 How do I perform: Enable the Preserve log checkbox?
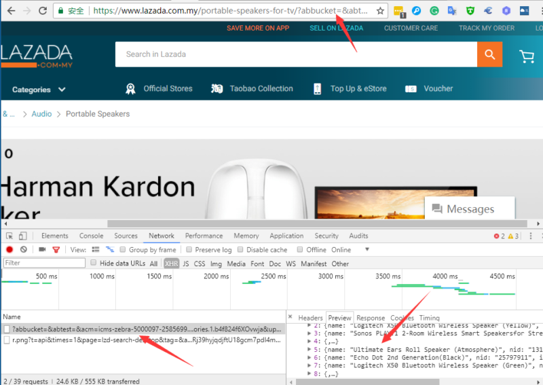(x=189, y=249)
